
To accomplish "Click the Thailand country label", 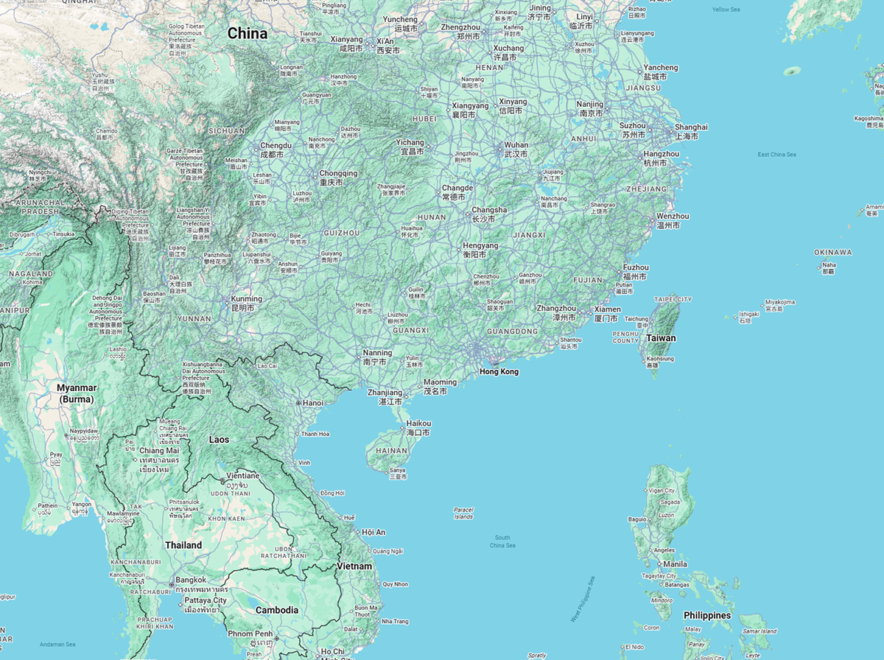I will 183,545.
